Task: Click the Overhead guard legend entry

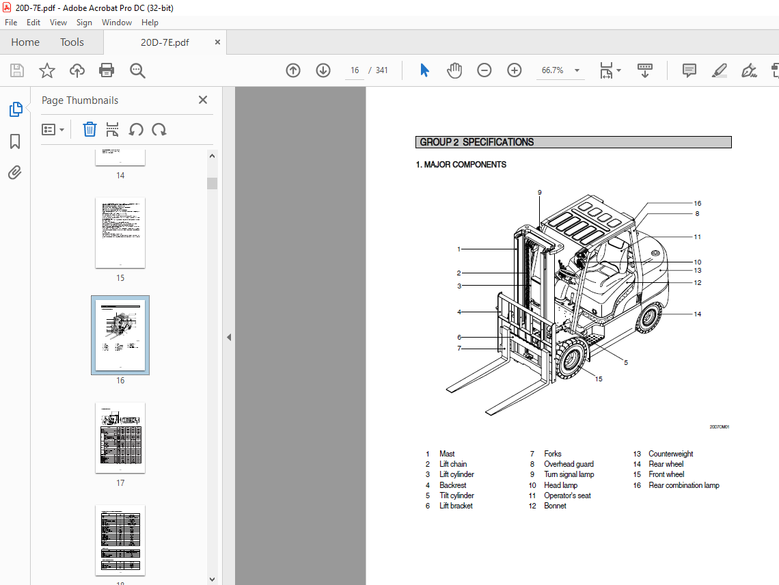Action: 569,464
